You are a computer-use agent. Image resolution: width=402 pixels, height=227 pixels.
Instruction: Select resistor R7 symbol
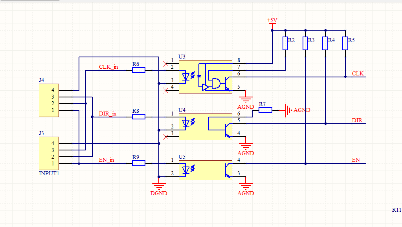265,110
